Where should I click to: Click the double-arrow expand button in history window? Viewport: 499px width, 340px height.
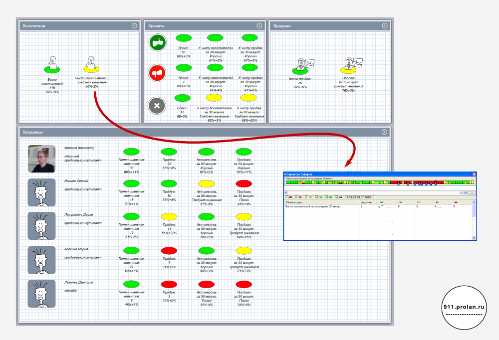click(472, 192)
